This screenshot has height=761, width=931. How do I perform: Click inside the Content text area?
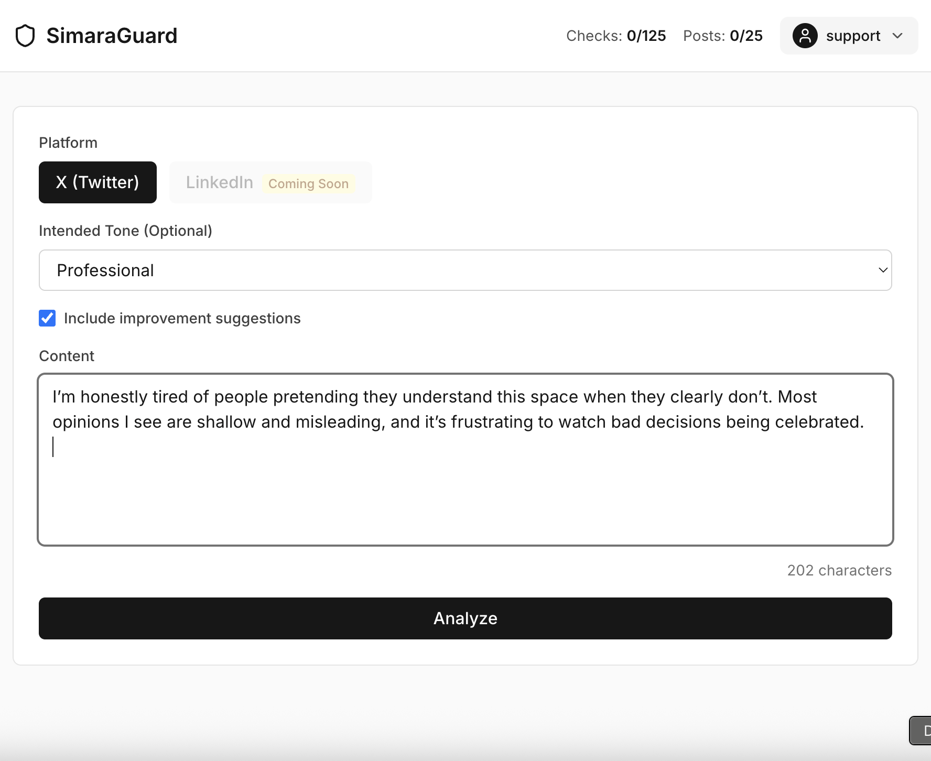pos(464,459)
